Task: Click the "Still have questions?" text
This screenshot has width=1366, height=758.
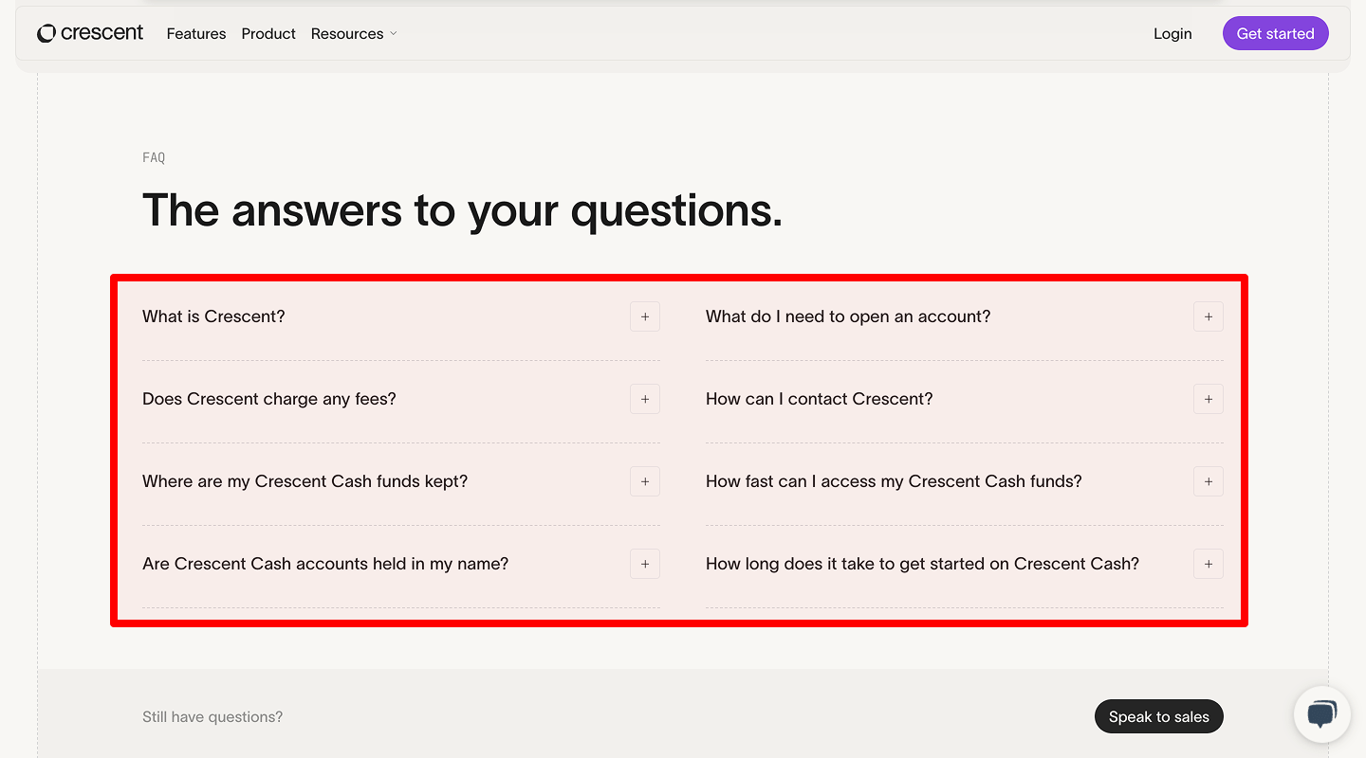Action: tap(212, 716)
